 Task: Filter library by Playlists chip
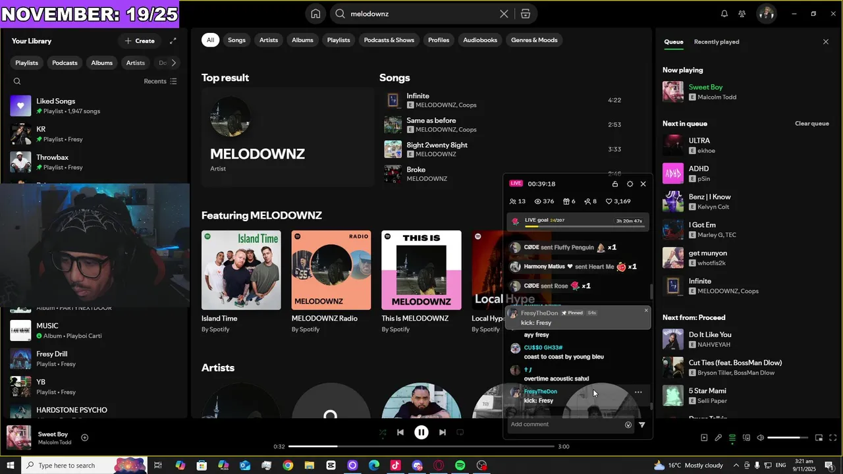pyautogui.click(x=27, y=63)
